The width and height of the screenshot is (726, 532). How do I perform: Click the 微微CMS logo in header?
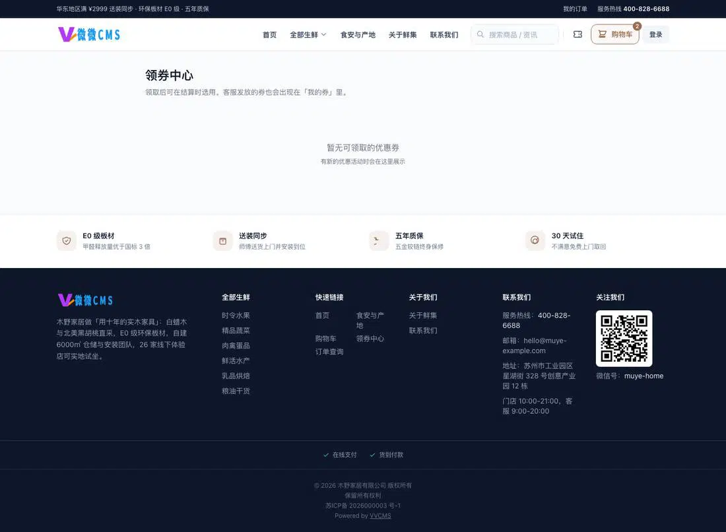[x=89, y=34]
